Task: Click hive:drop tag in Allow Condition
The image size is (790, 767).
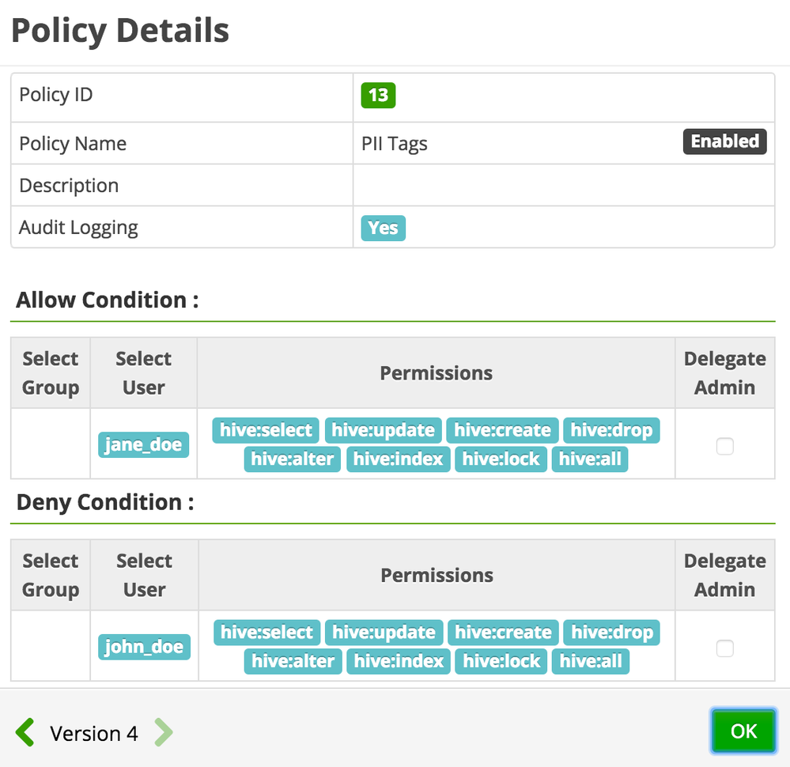Action: click(611, 430)
